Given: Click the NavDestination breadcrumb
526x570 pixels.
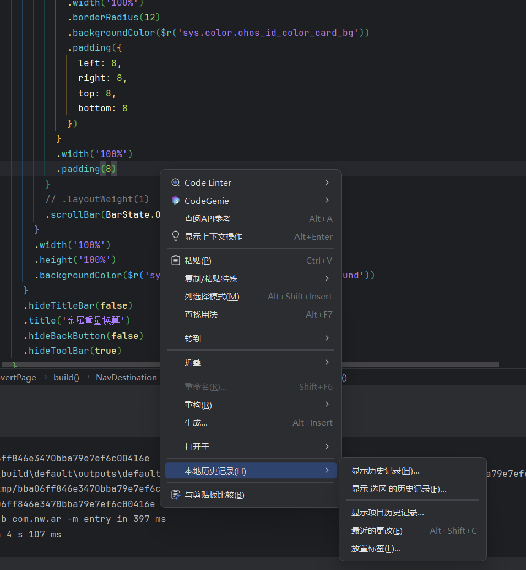Looking at the screenshot, I should click(x=126, y=377).
